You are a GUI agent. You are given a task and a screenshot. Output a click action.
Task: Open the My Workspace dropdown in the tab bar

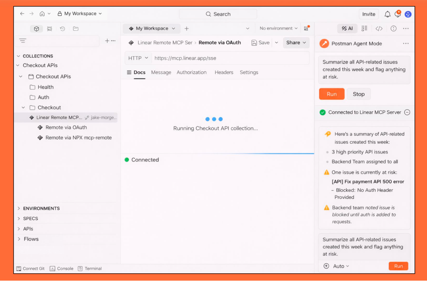point(151,28)
